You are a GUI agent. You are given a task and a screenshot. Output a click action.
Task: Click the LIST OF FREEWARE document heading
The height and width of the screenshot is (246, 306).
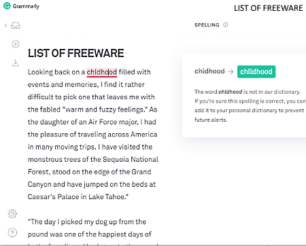pyautogui.click(x=76, y=53)
